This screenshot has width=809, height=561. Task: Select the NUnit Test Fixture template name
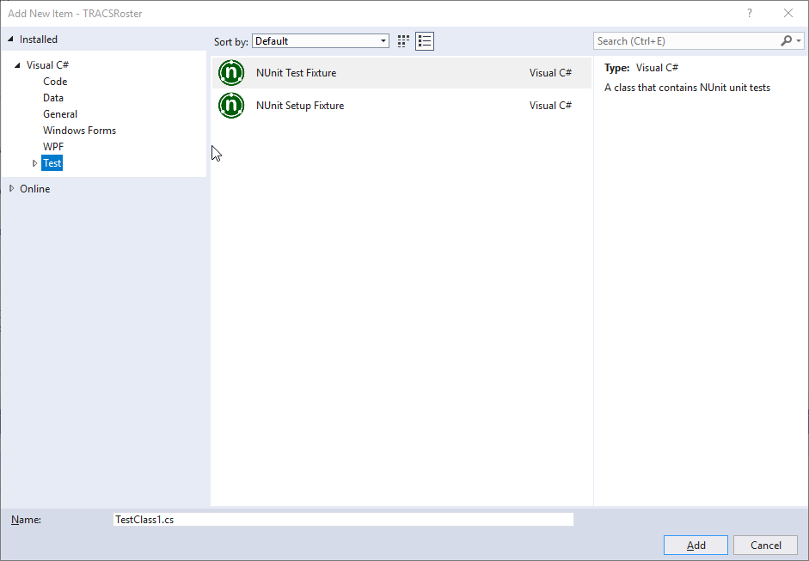tap(296, 73)
